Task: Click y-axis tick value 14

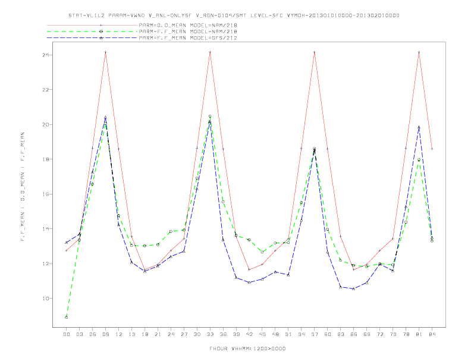Action: [x=46, y=229]
